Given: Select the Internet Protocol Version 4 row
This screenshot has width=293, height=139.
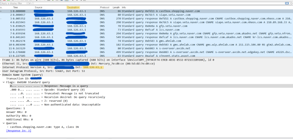Looking at the screenshot, I should point(146,67).
